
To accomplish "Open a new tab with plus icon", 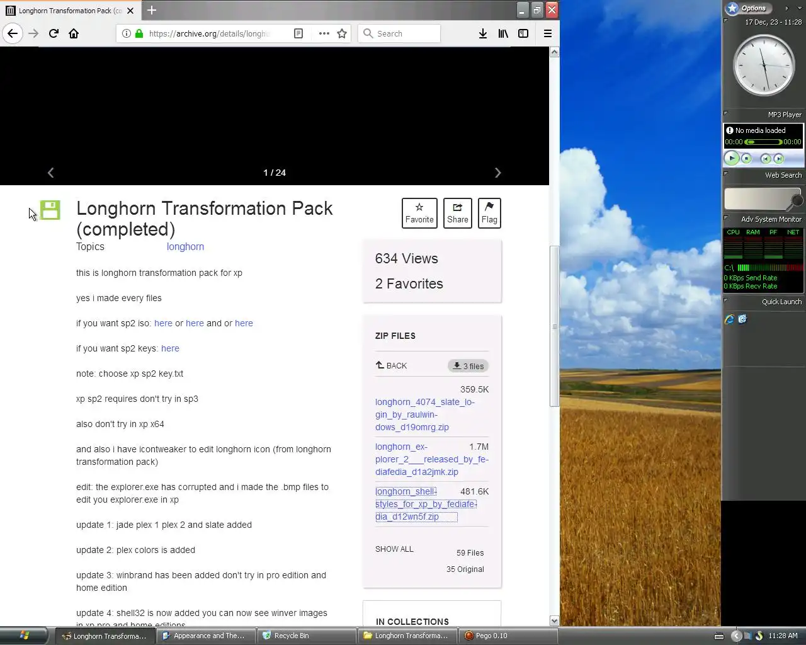I will [152, 10].
